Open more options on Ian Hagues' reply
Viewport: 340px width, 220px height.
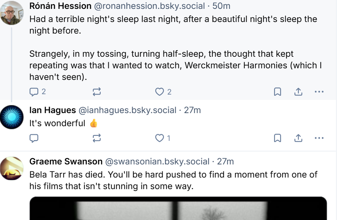(x=319, y=138)
